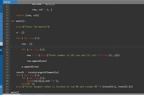
Task: Click the 'row, col = i, j' line
Action: click(x=42, y=10)
